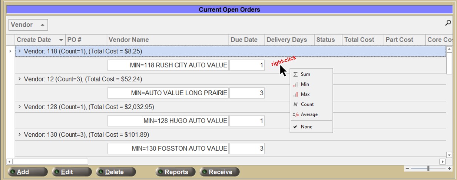Screen dimensions: 457x180
Task: Open the Create Date column dropdown arrow
Action: (61, 40)
